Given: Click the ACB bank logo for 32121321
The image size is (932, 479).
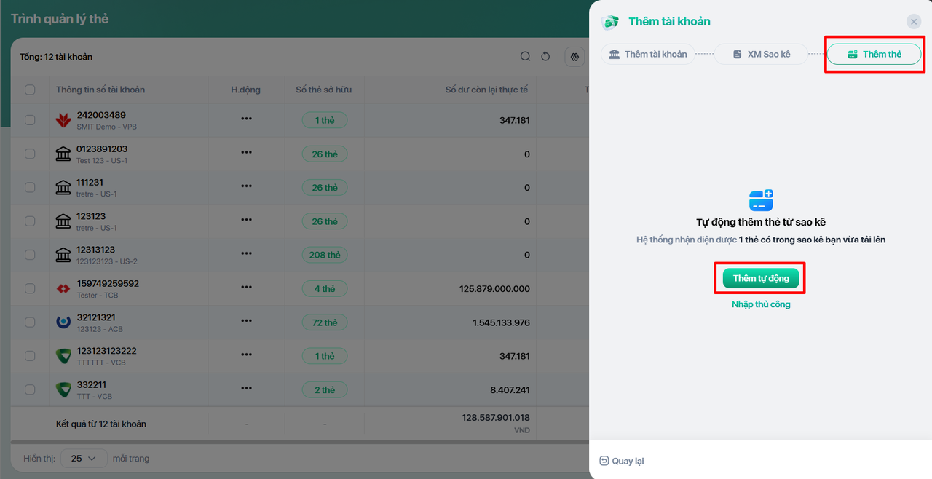Looking at the screenshot, I should [x=63, y=322].
